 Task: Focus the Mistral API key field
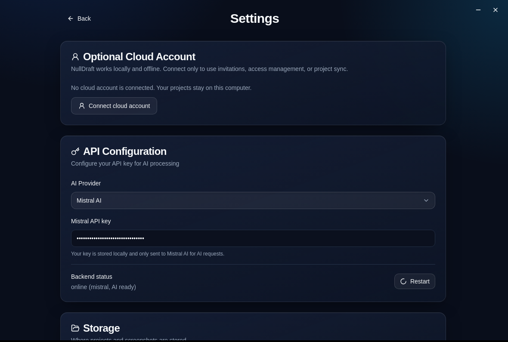[x=253, y=238]
